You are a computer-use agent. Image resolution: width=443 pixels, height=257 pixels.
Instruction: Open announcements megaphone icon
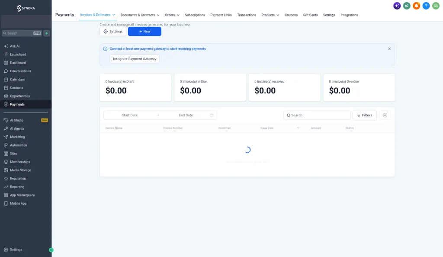(x=407, y=6)
